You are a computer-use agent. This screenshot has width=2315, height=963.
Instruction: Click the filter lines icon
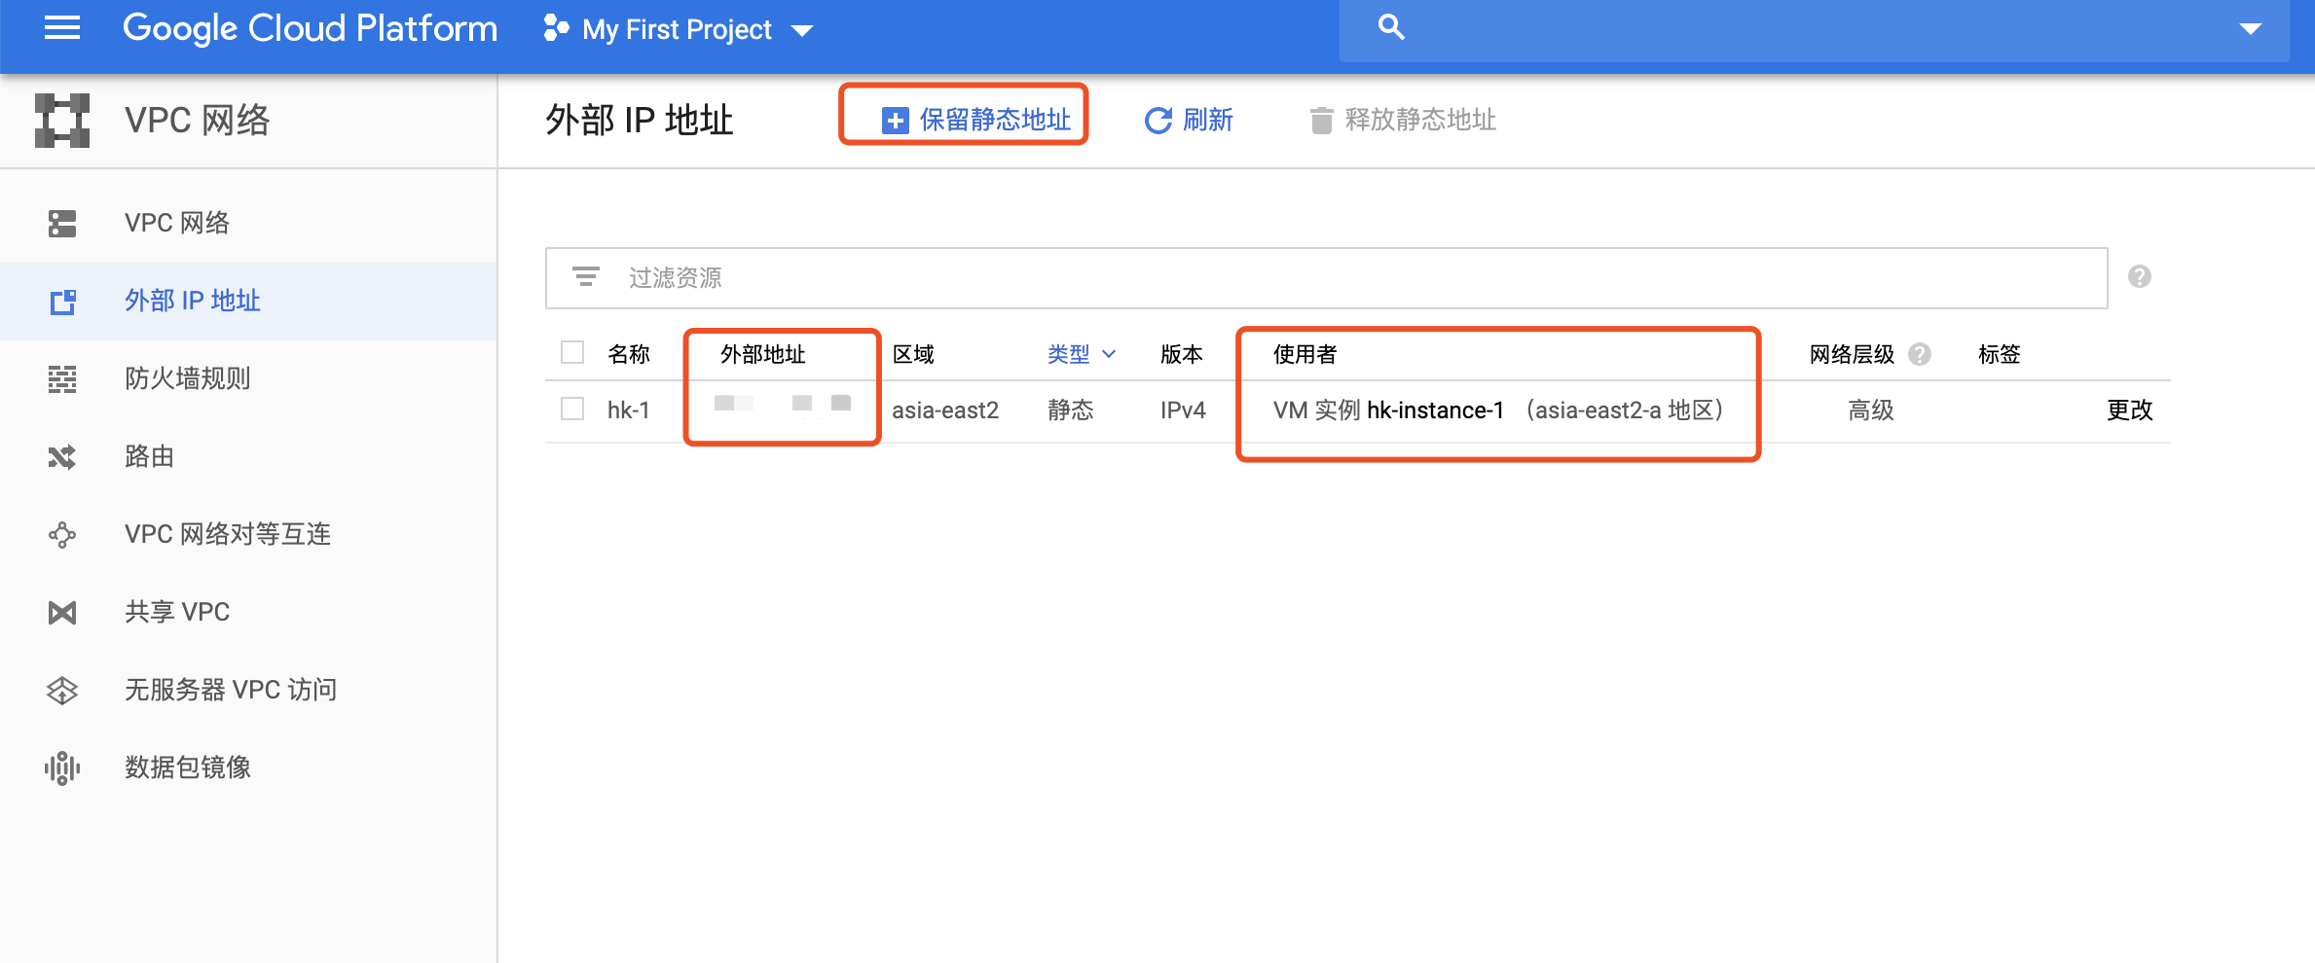coord(586,277)
